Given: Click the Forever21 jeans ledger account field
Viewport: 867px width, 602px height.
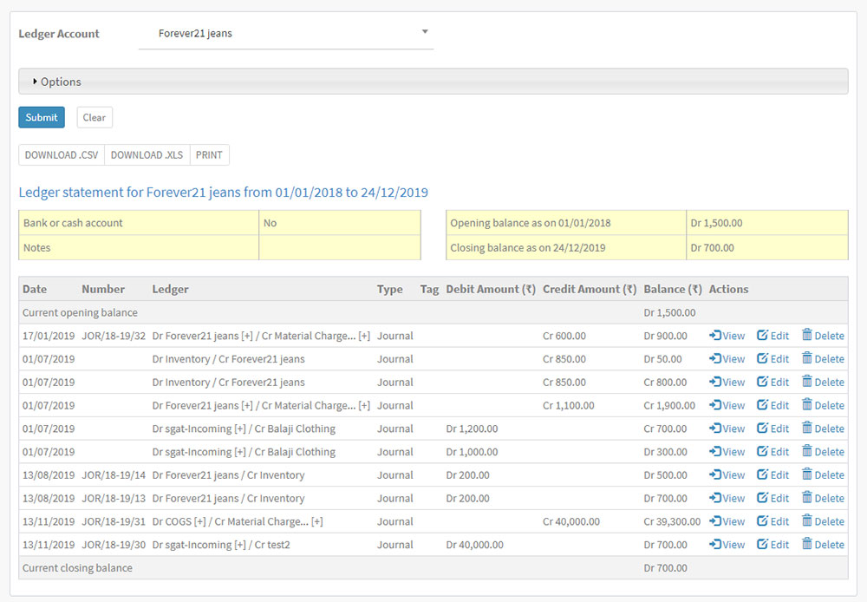Looking at the screenshot, I should 286,34.
